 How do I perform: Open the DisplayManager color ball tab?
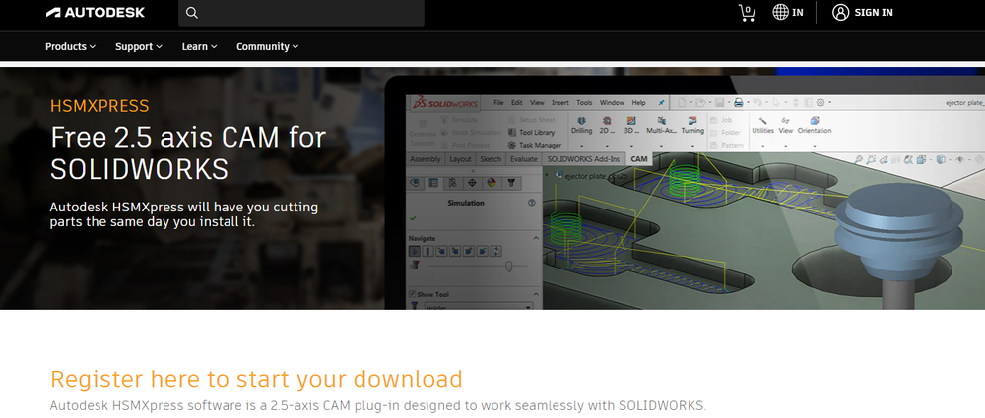[x=492, y=183]
